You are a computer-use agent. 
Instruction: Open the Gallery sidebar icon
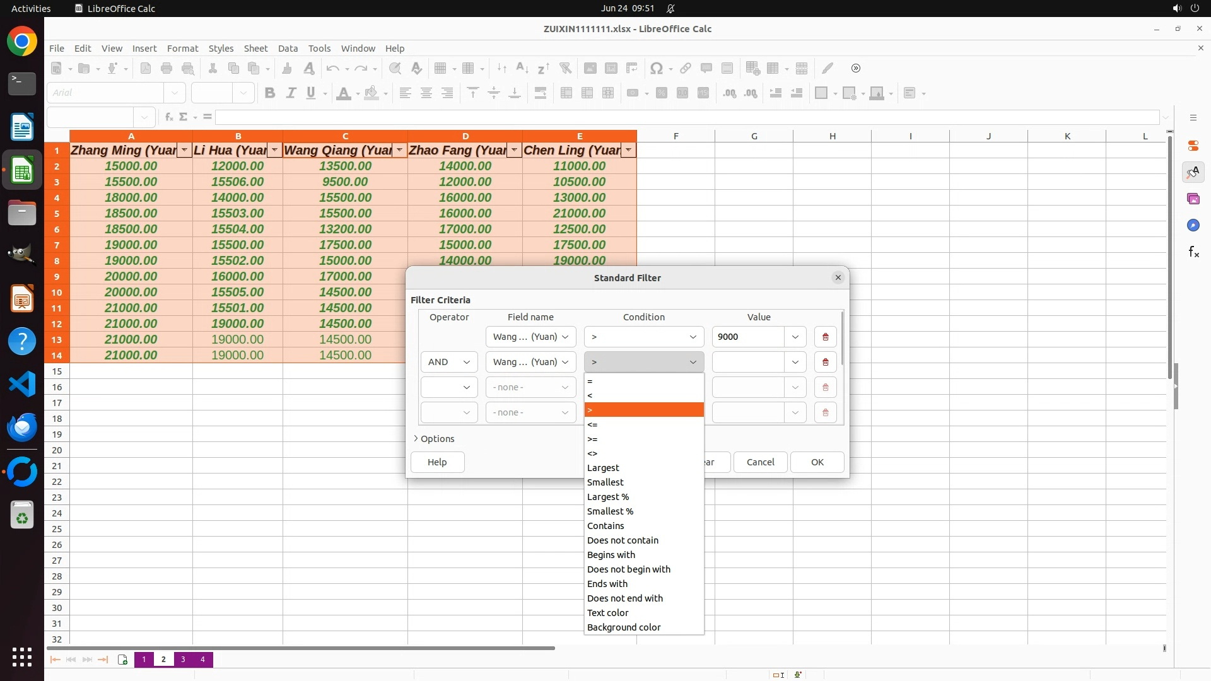[1193, 199]
